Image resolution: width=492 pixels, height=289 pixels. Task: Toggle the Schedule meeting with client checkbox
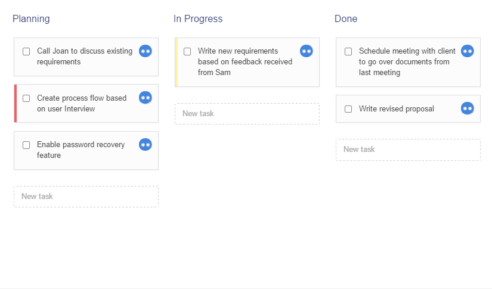click(348, 51)
